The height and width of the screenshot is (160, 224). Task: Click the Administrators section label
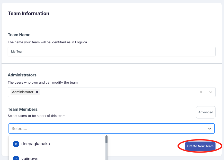(22, 75)
